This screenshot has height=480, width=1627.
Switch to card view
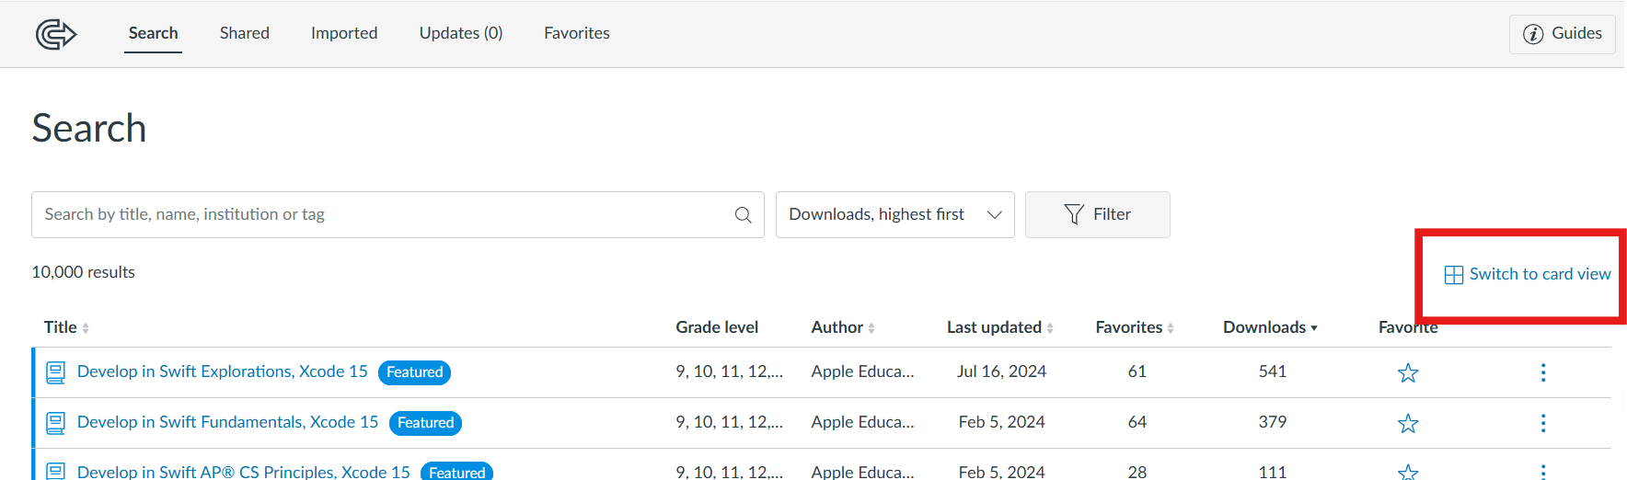tap(1528, 274)
